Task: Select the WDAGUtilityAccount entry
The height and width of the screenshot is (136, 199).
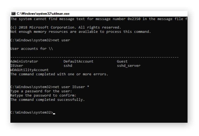Action: [29, 70]
